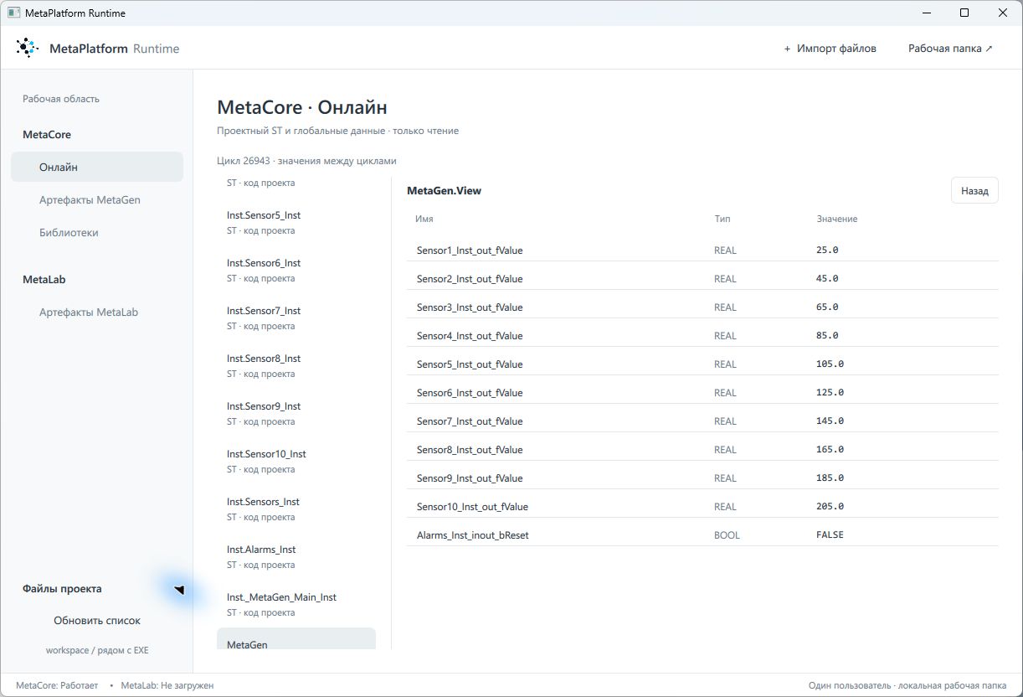
Task: Click the MetaLab: Не загружен status text
Action: pos(167,685)
